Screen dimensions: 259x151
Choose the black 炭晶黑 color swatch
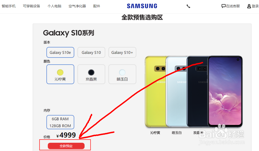(91, 74)
